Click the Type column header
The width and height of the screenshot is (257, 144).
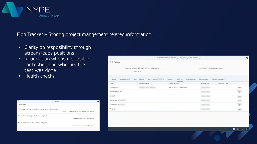click(111, 83)
